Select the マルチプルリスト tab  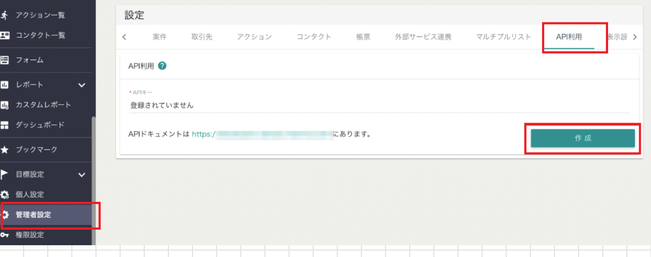(x=503, y=37)
